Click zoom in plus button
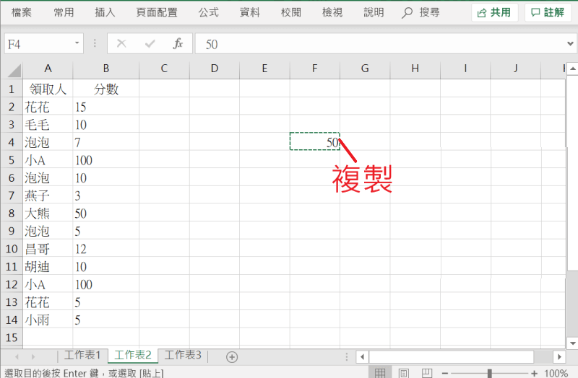This screenshot has height=378, width=578. (x=534, y=373)
